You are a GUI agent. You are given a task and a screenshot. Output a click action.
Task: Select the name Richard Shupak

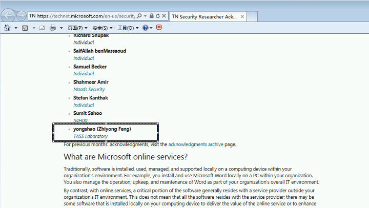point(91,35)
